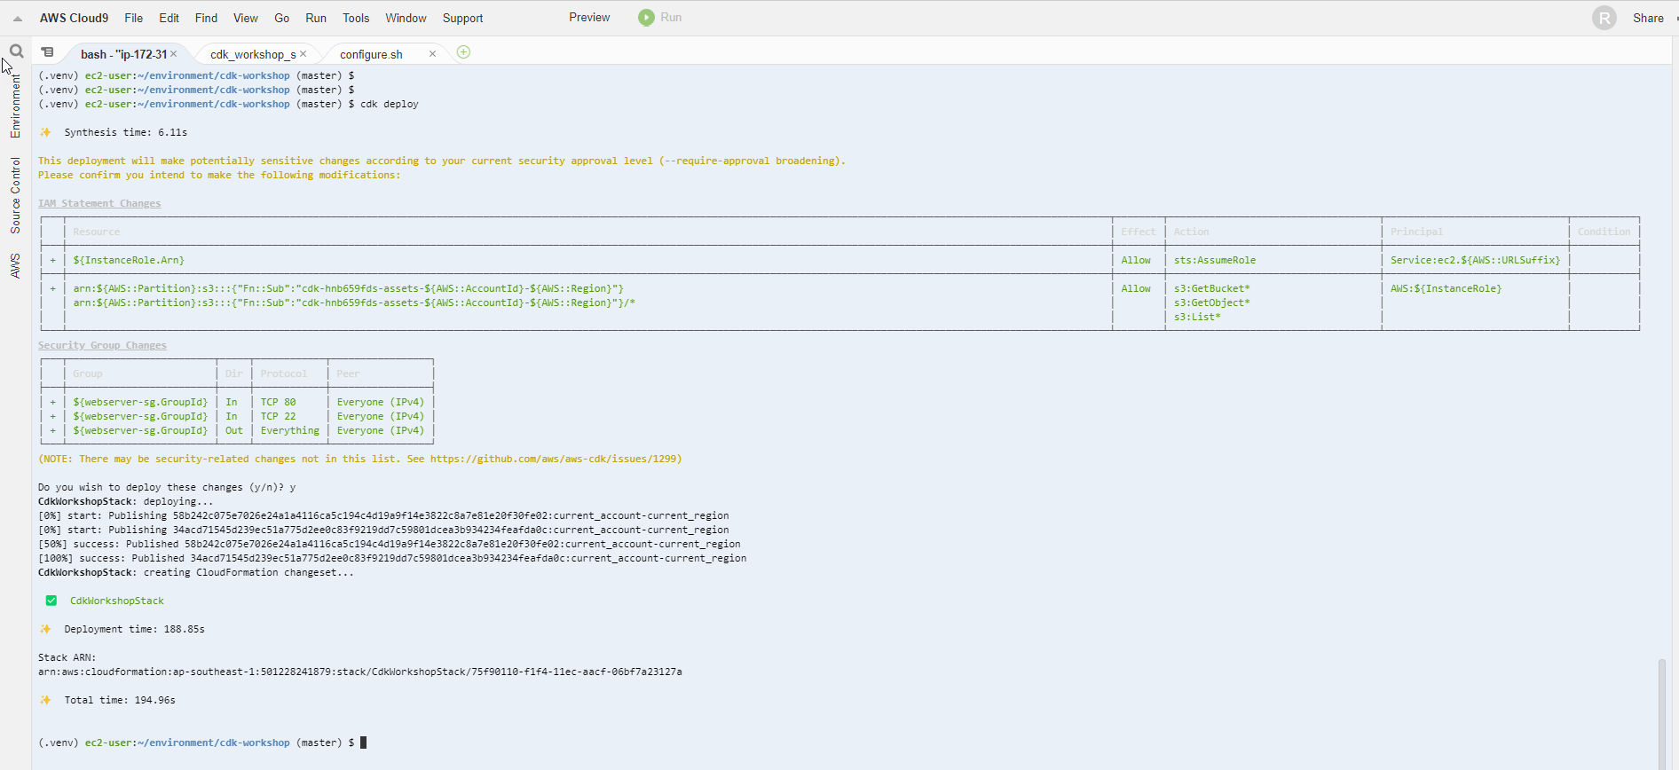Open the search magnifier icon in sidebar
Viewport: 1679px width, 770px height.
pos(16,51)
